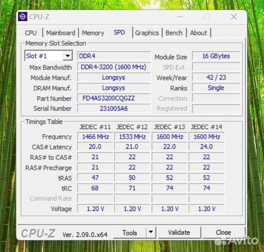Viewport: 264px width, 252px height.
Task: Click the JEDEC #14 column header
Action: [x=207, y=127]
